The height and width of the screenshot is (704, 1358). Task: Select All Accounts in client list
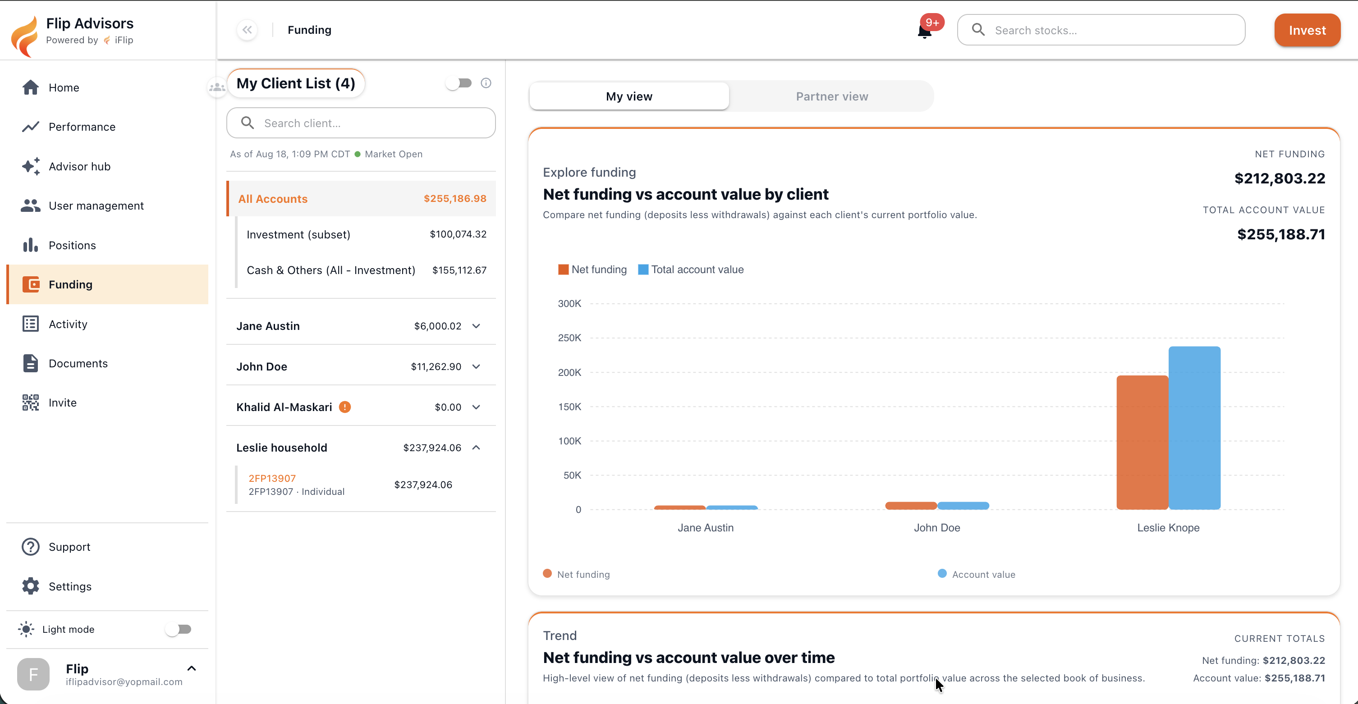tap(361, 199)
